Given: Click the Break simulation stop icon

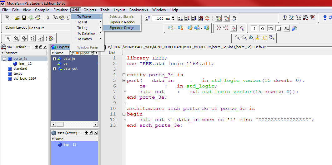Looking at the screenshot, I should [207, 18].
